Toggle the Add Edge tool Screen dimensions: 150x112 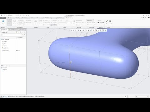[54, 25]
